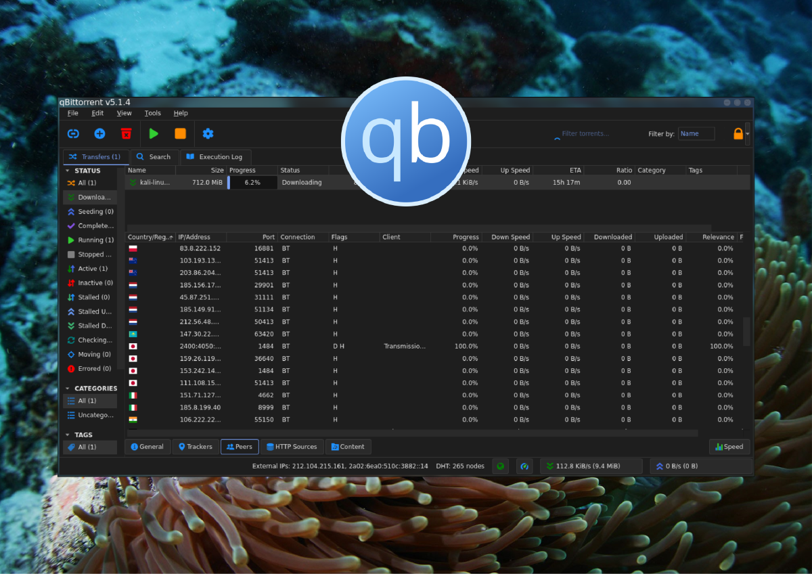Open the General details tab
812x574 pixels.
pyautogui.click(x=148, y=447)
